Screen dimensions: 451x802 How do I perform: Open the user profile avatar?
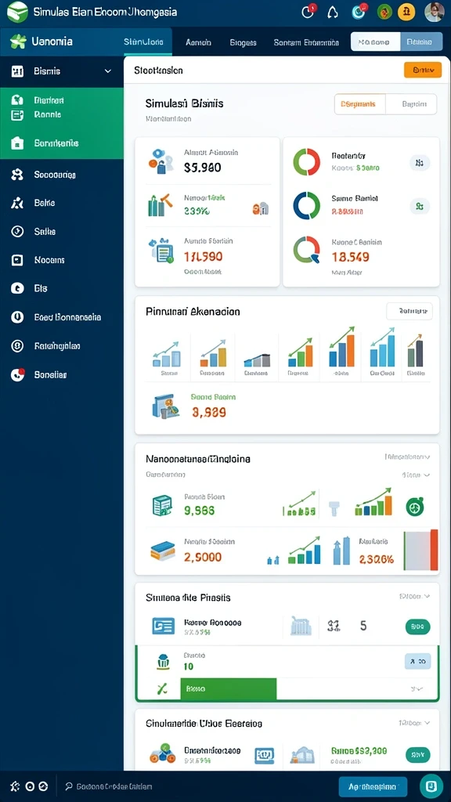(434, 12)
